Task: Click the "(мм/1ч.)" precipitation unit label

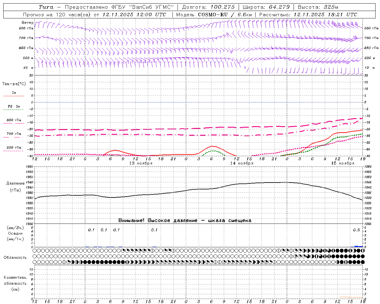Action: 15,239
